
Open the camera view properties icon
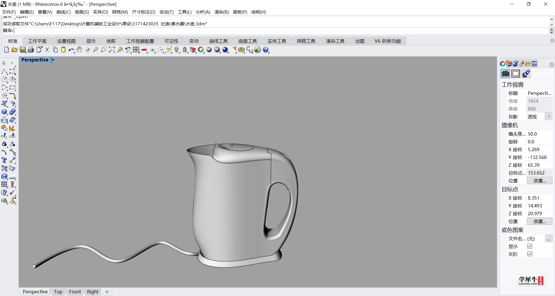pyautogui.click(x=505, y=74)
